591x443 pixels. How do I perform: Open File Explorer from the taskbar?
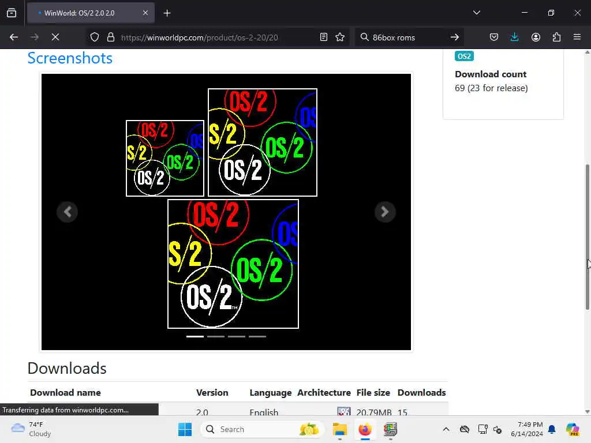[x=339, y=429]
